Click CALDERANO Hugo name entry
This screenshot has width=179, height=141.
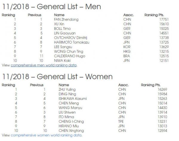click(70, 56)
